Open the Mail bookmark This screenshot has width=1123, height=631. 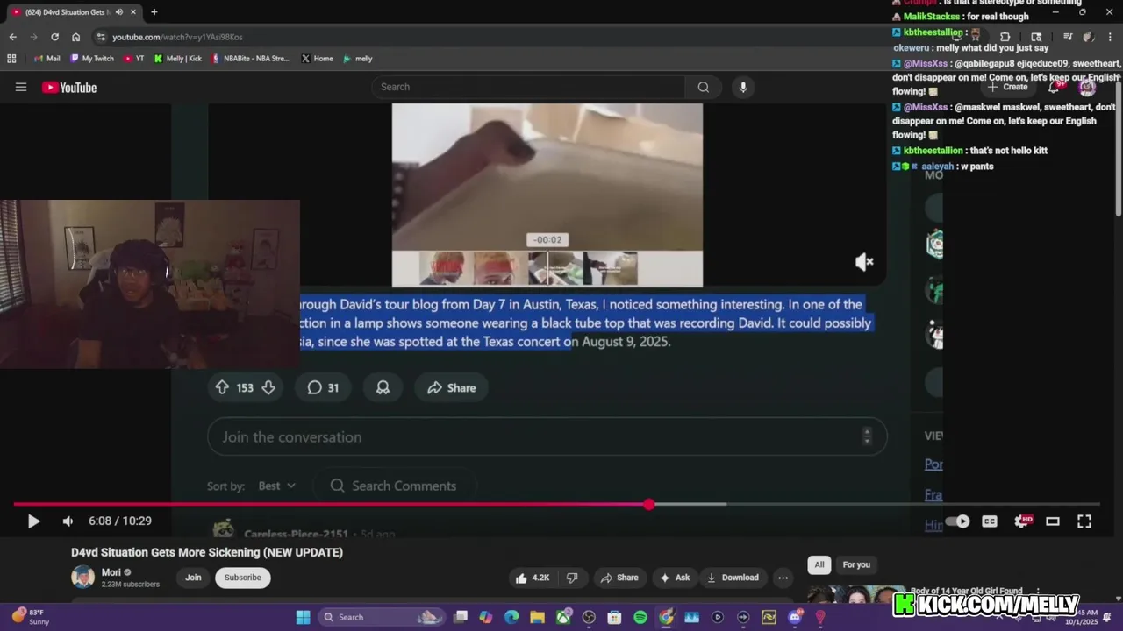[46, 59]
